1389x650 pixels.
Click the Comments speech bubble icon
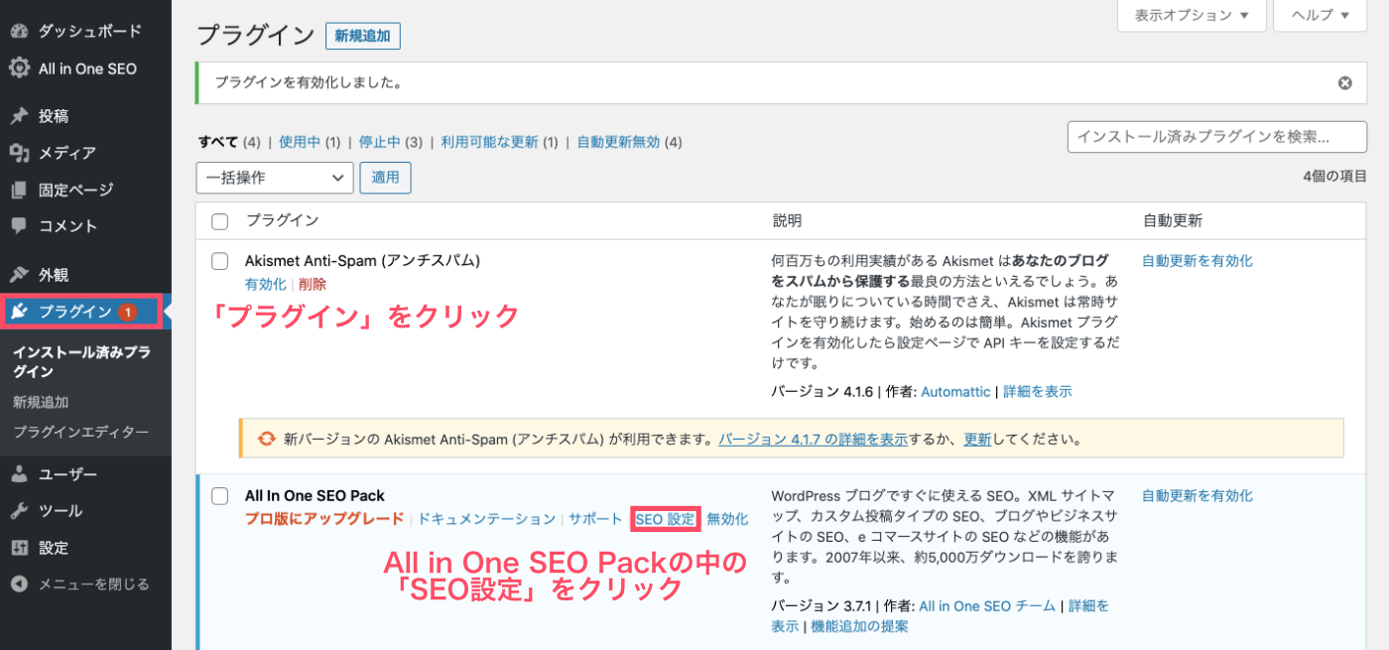point(19,225)
